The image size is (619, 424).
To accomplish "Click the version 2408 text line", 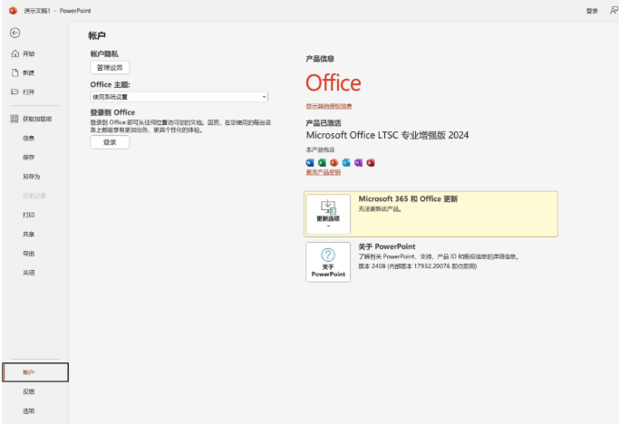I will coord(417,266).
